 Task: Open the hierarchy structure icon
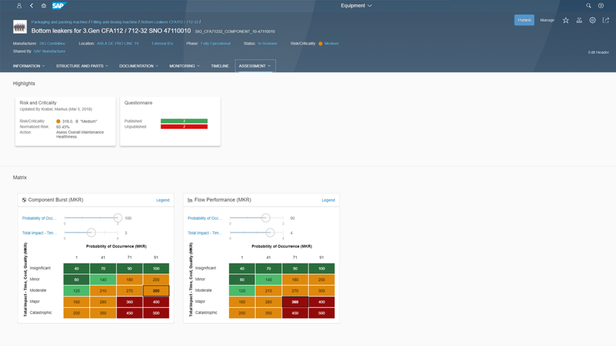point(579,20)
